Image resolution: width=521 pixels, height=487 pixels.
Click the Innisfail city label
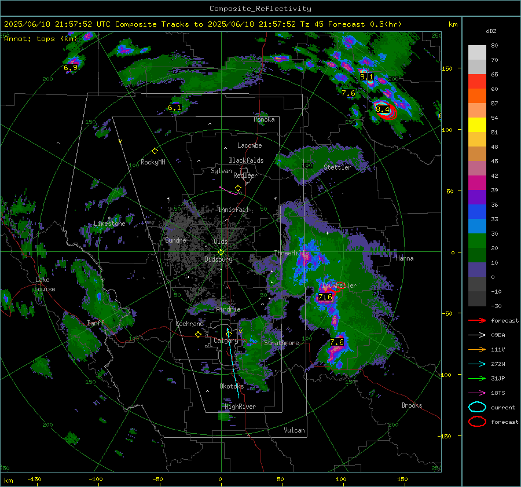tap(233, 210)
